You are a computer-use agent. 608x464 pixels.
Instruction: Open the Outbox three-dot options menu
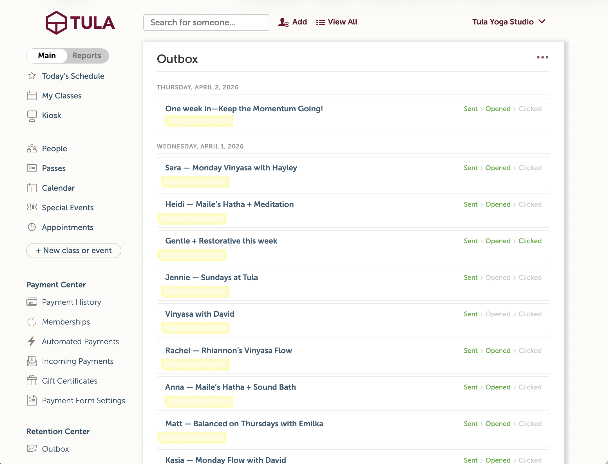542,57
